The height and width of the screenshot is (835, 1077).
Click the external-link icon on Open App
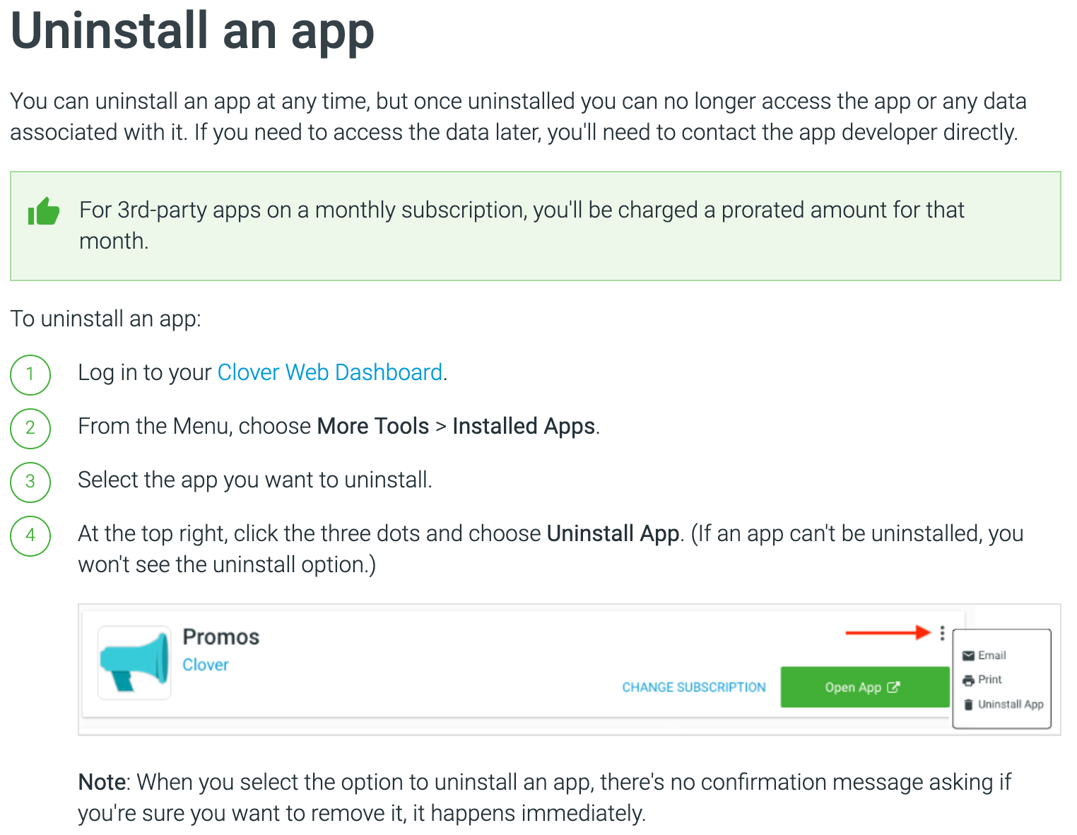(x=893, y=687)
